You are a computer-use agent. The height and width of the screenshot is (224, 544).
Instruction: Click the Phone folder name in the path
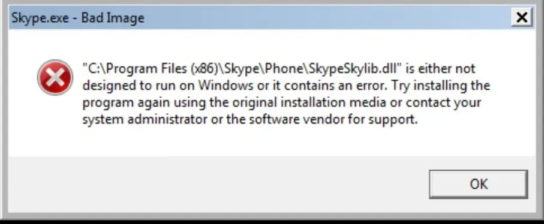click(284, 69)
